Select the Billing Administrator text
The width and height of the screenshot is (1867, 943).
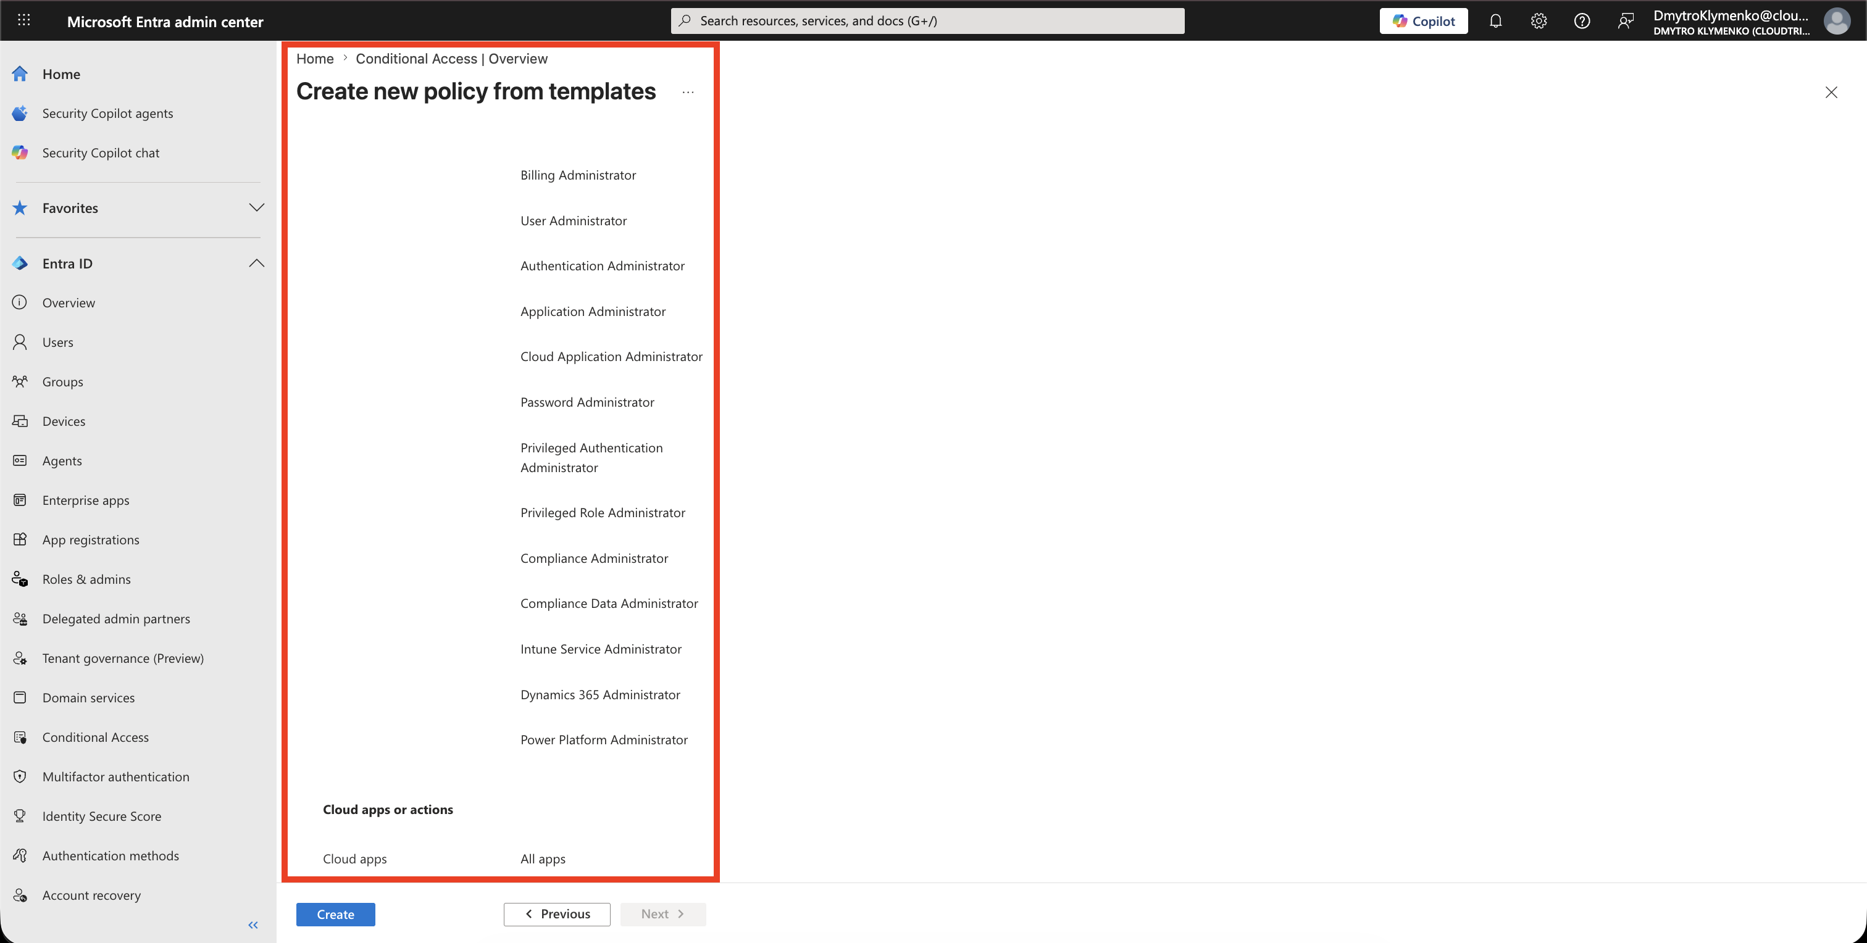(x=578, y=175)
